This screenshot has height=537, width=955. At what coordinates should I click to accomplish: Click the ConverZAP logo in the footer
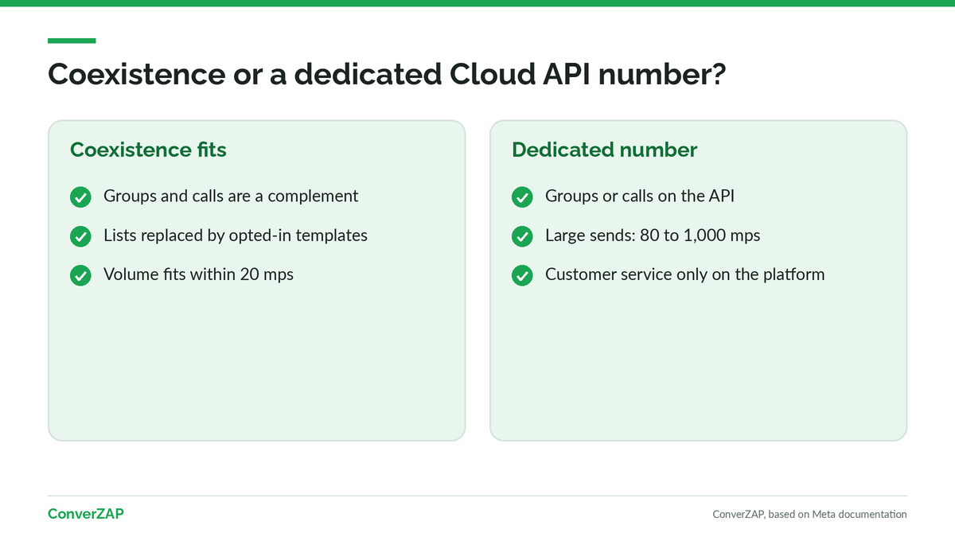coord(86,514)
